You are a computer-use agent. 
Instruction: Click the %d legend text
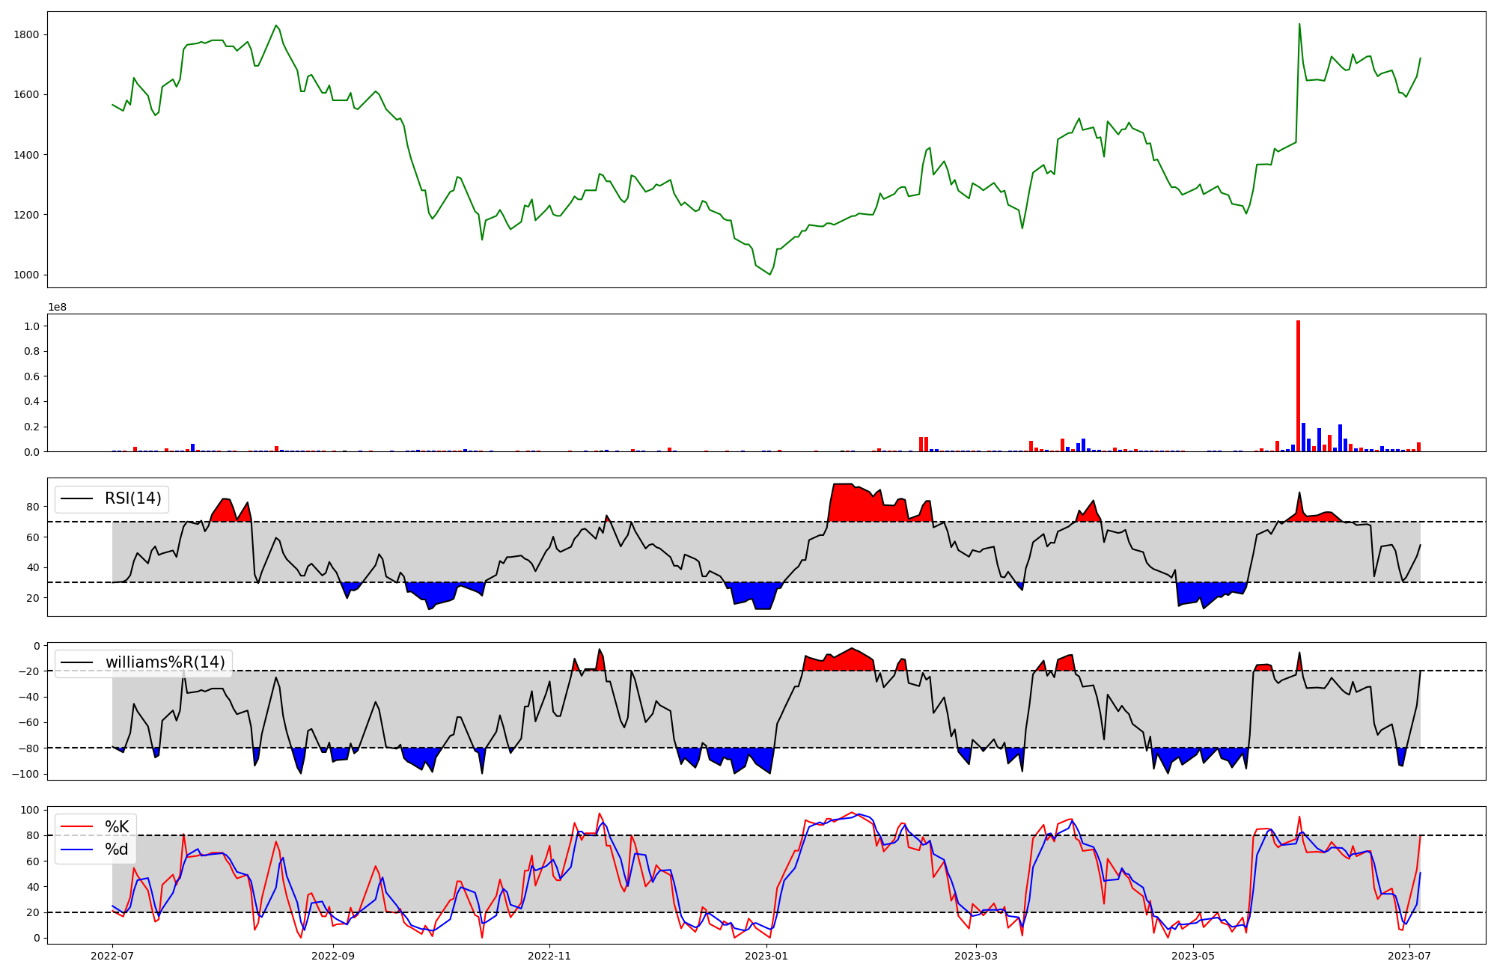(x=117, y=850)
